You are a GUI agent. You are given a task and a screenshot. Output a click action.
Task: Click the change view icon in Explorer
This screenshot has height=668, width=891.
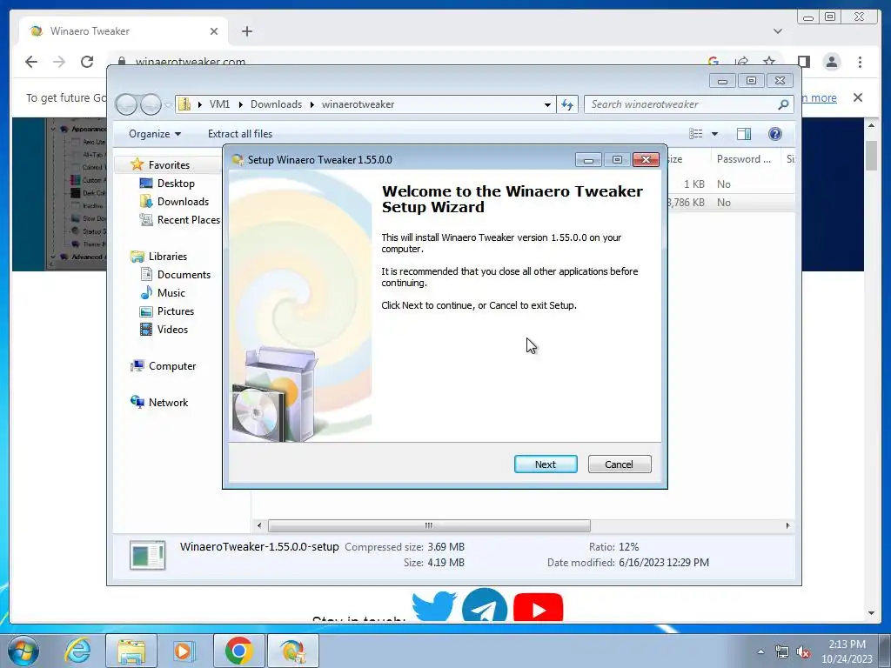[695, 133]
